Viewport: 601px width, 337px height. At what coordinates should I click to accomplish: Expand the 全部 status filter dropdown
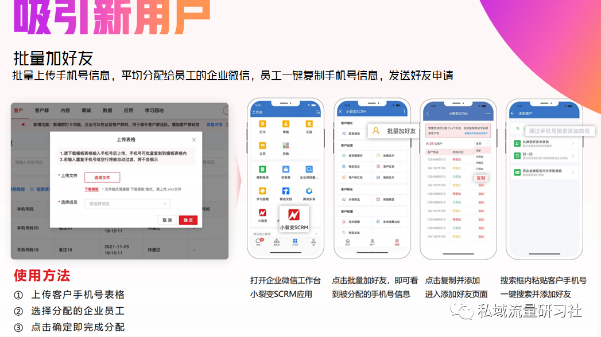tap(482, 143)
